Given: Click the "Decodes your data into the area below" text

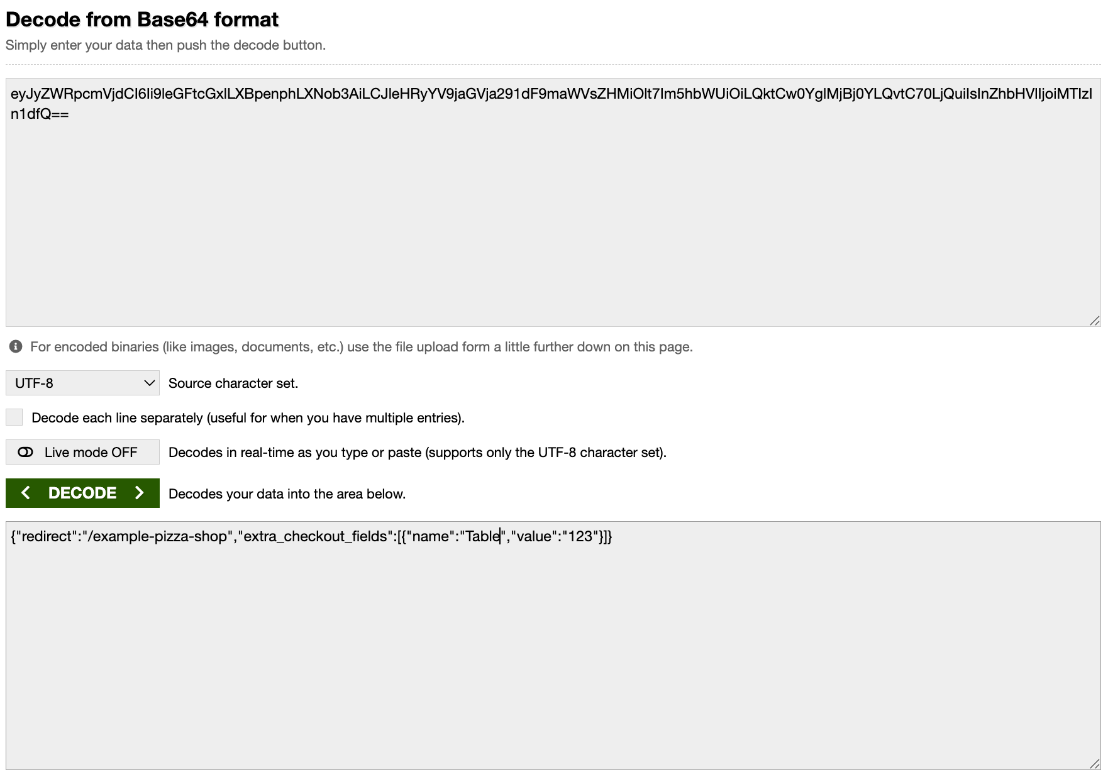Looking at the screenshot, I should click(287, 494).
